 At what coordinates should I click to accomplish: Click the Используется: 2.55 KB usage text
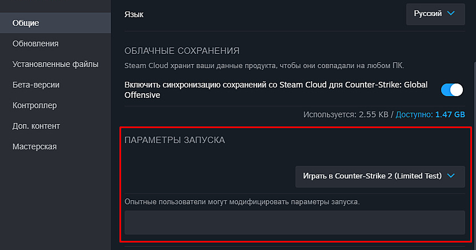[345, 115]
